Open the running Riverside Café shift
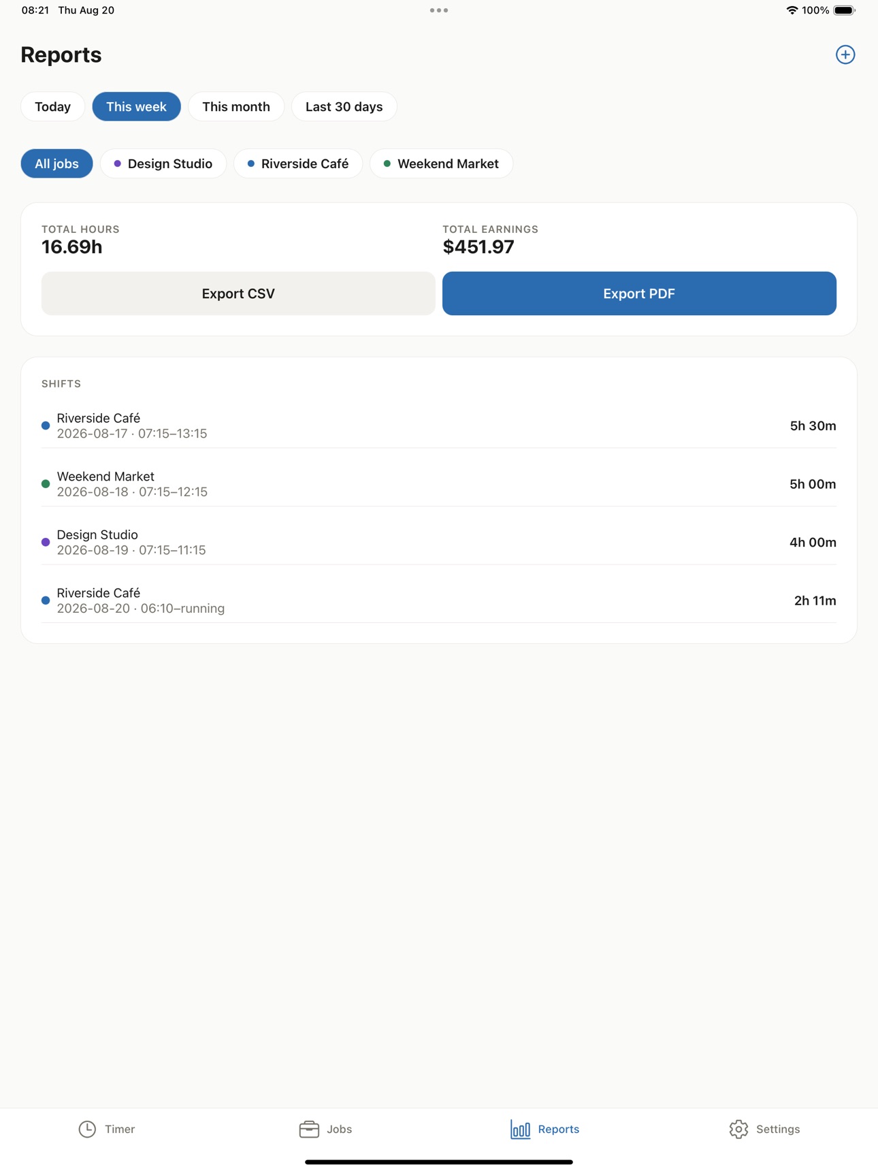 click(439, 600)
